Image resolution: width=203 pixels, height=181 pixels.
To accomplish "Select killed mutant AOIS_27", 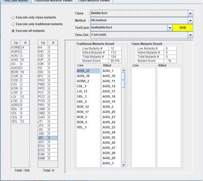I will tap(112, 148).
